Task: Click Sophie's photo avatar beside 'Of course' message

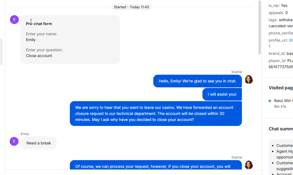Action: click(249, 165)
